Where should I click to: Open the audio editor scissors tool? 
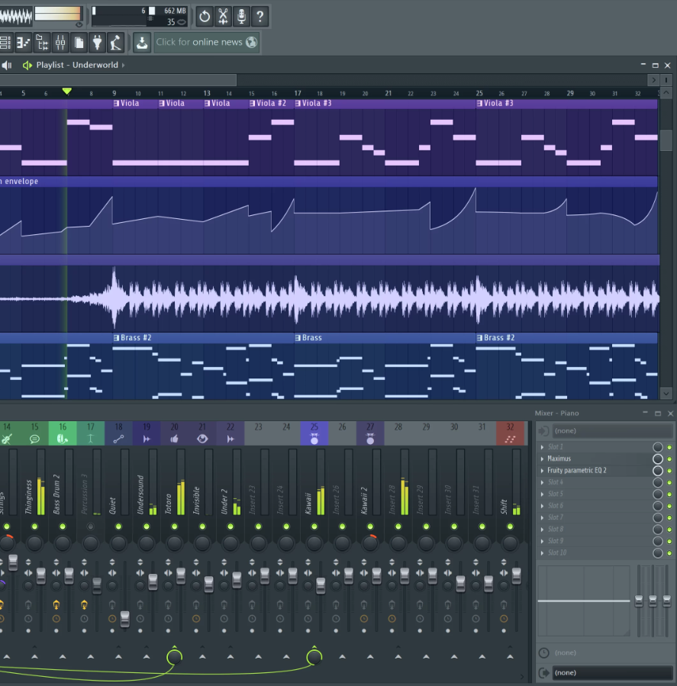point(223,17)
